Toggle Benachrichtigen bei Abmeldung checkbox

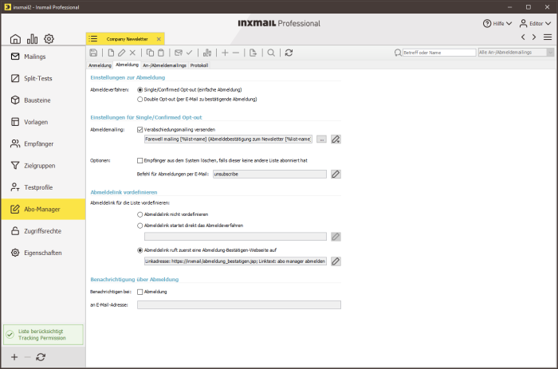[139, 292]
